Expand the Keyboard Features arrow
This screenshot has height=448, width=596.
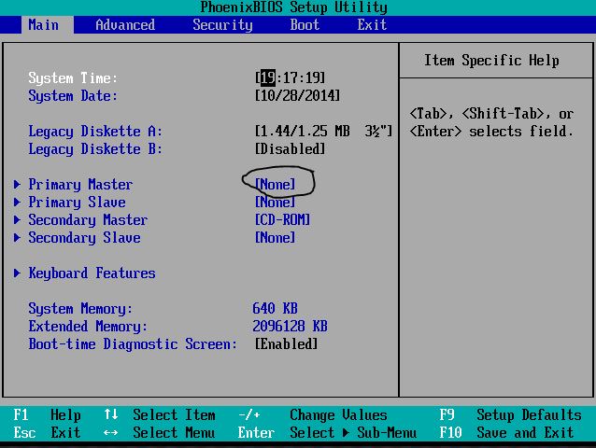pyautogui.click(x=17, y=273)
